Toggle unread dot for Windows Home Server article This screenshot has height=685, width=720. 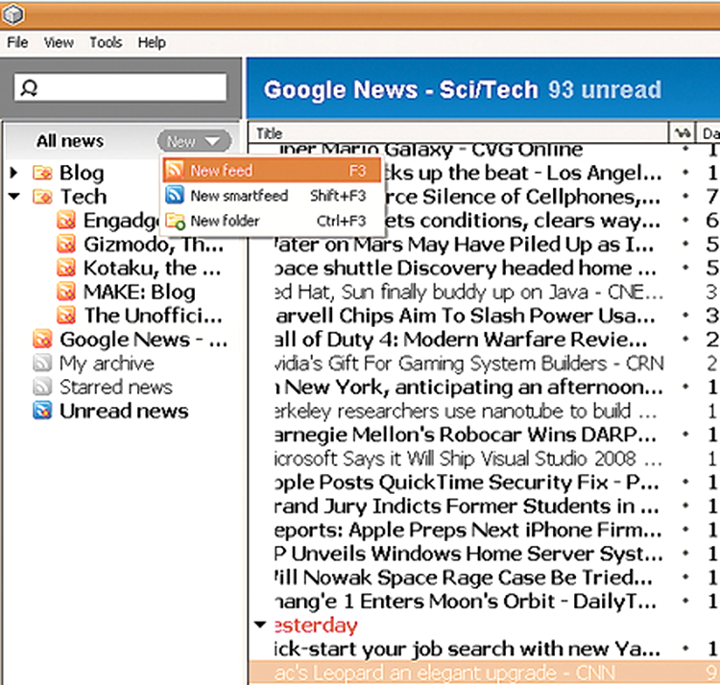click(685, 553)
